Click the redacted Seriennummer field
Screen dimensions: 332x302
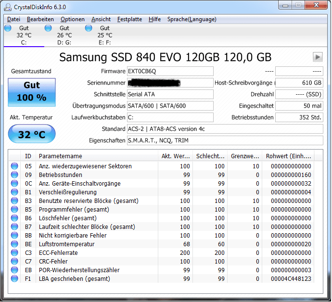coord(170,83)
